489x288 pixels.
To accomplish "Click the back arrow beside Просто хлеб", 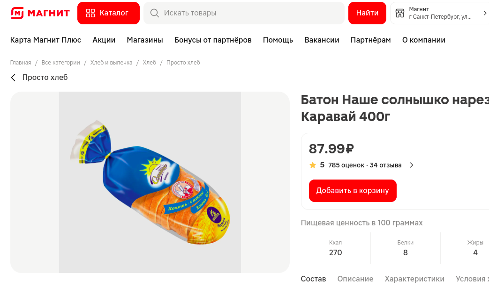I will click(x=13, y=78).
